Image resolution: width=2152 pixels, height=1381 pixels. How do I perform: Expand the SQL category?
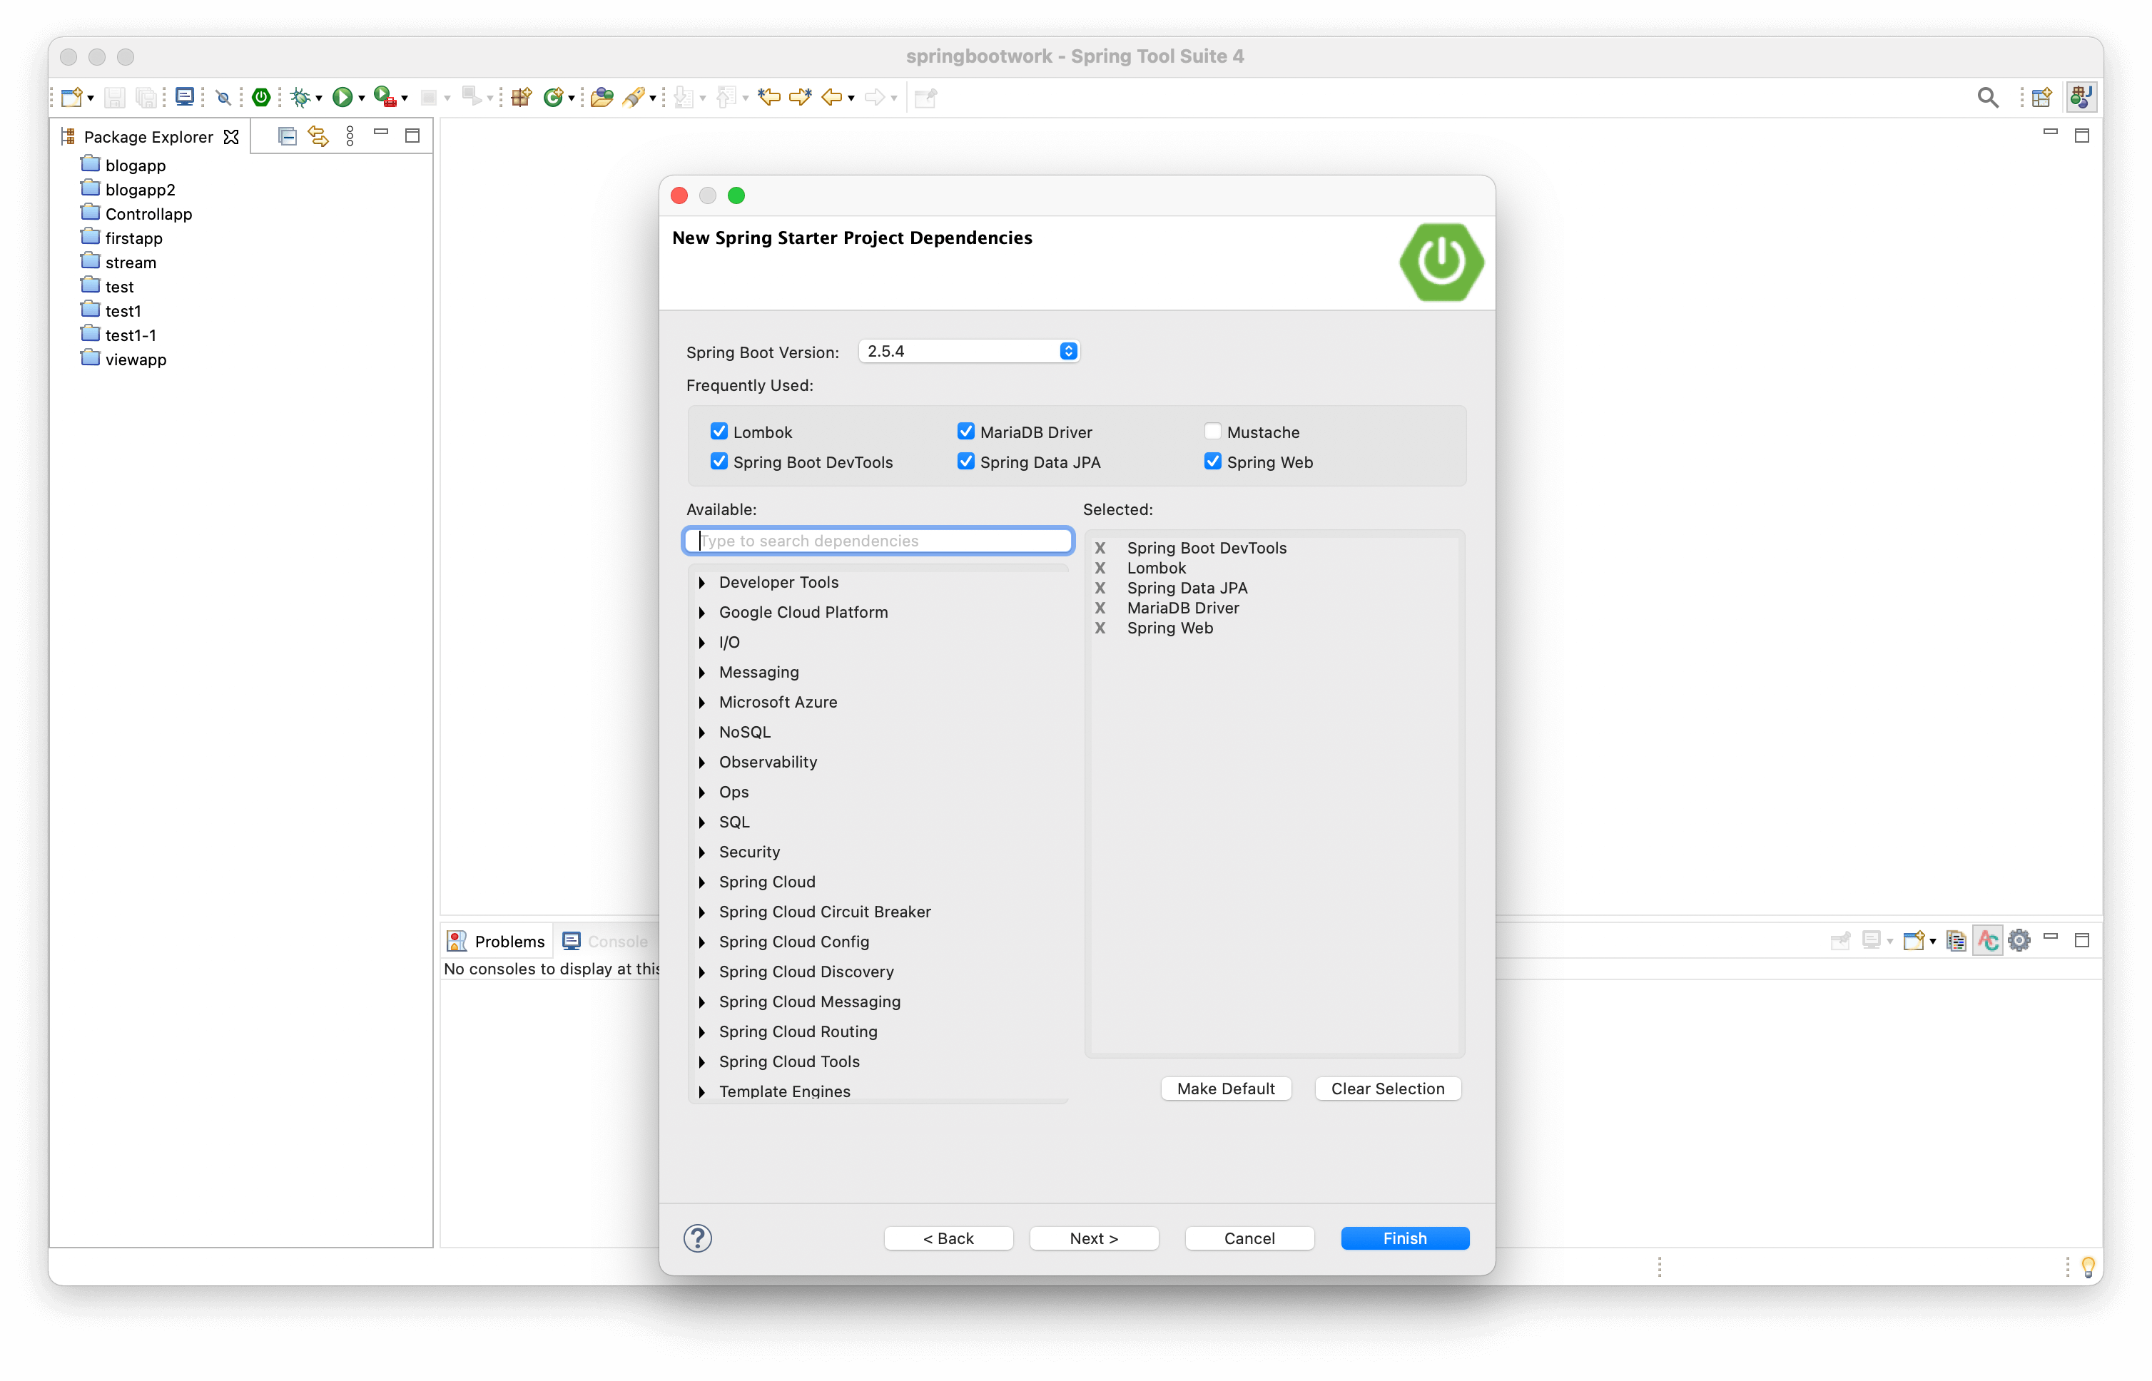point(701,822)
